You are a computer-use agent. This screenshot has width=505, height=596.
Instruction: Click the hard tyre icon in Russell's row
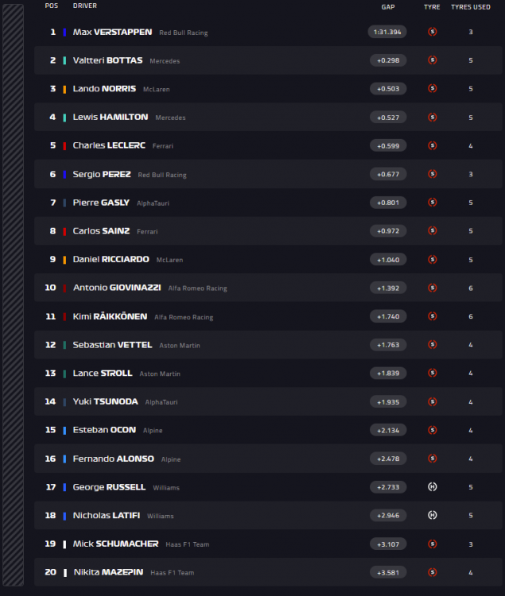pyautogui.click(x=433, y=487)
